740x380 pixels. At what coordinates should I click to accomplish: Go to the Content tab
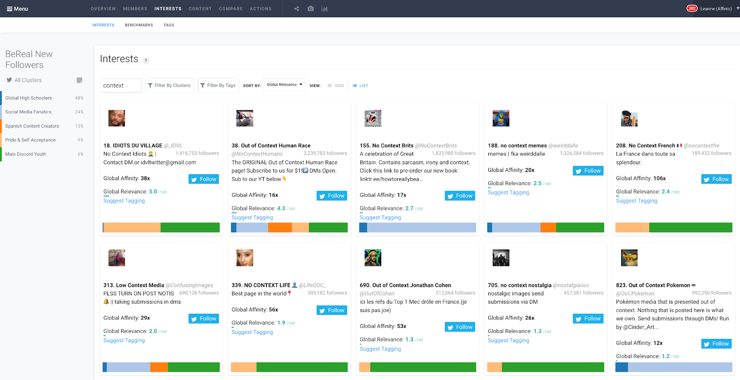(200, 9)
